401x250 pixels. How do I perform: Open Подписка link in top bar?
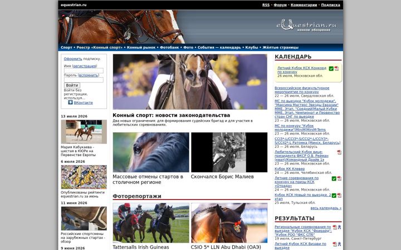[331, 5]
